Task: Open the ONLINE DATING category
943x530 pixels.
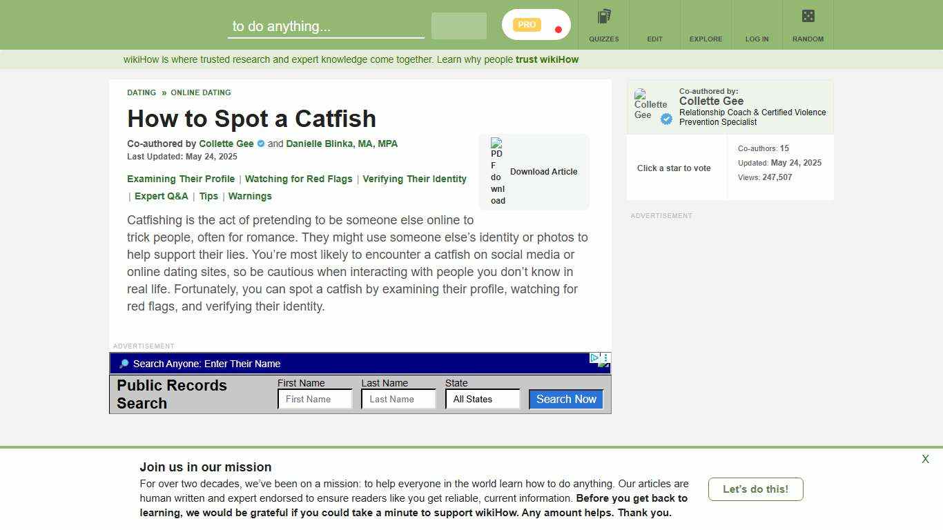Action: 201,92
